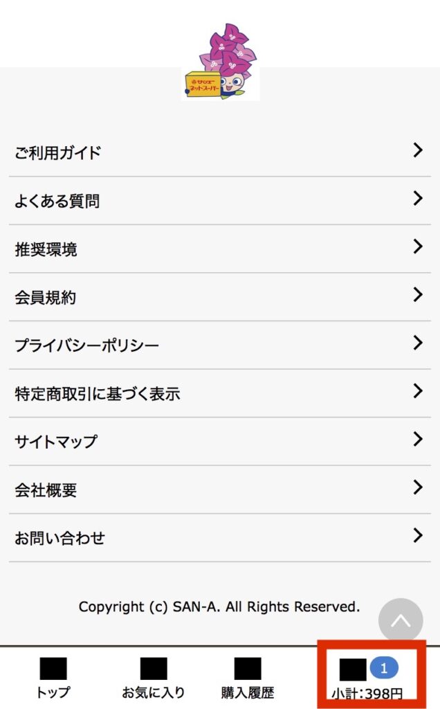This screenshot has height=709, width=440.
Task: Tap the cart icon beside the badge
Action: tap(353, 671)
